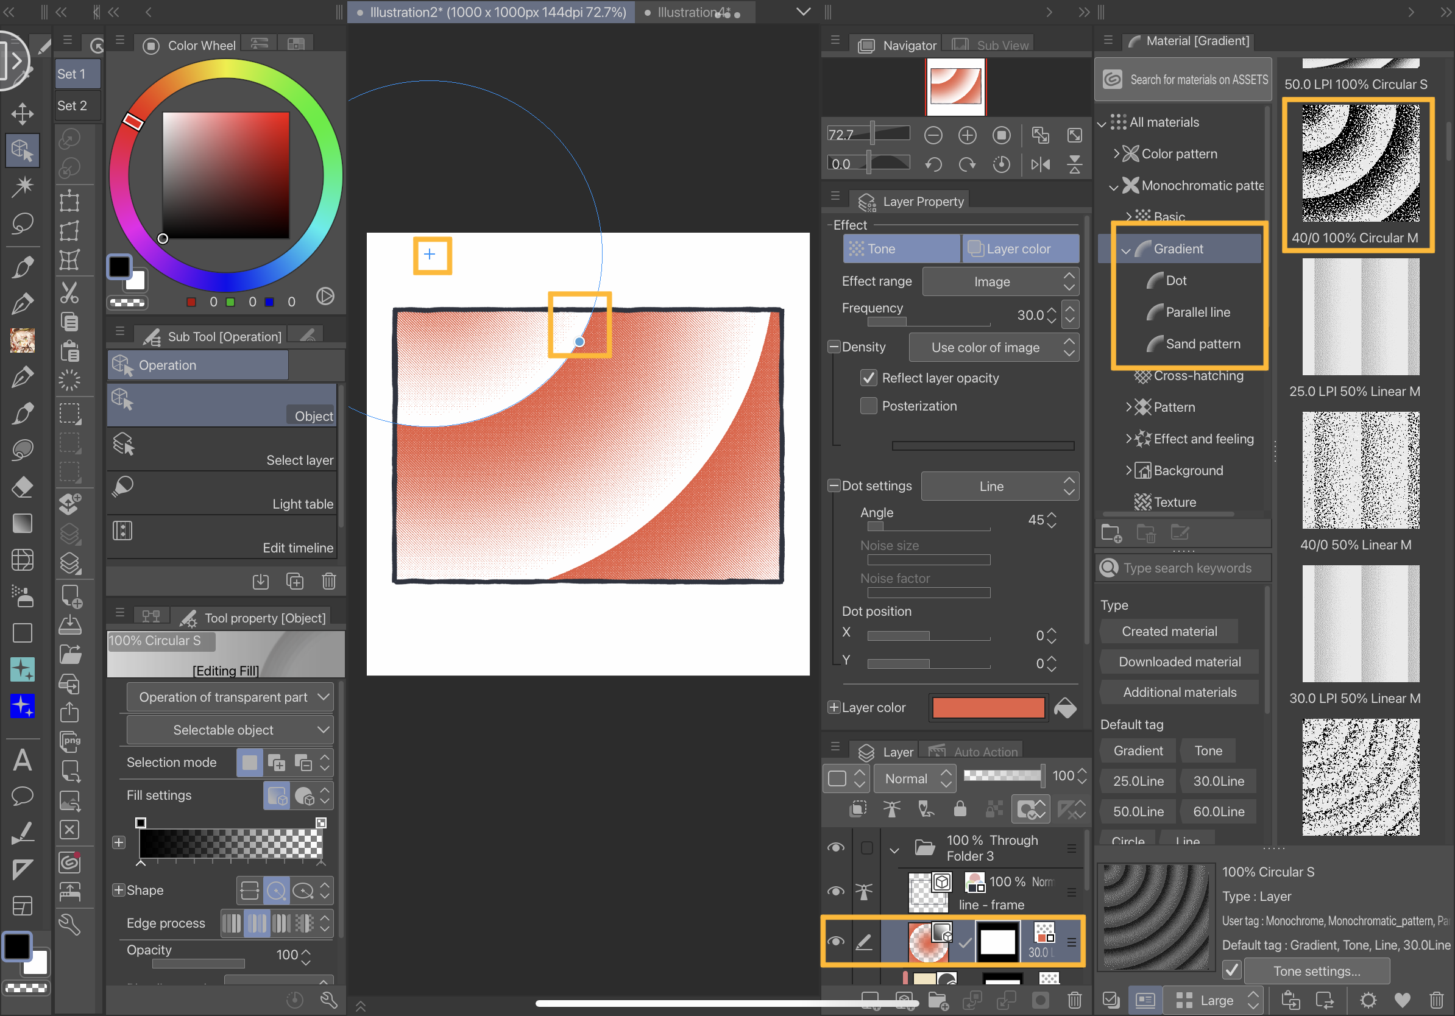Hide the line - frame layer
Viewport: 1455px width, 1016px height.
(x=836, y=891)
